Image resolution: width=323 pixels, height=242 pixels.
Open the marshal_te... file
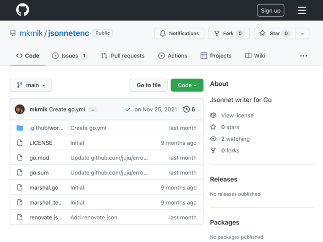pyautogui.click(x=46, y=203)
